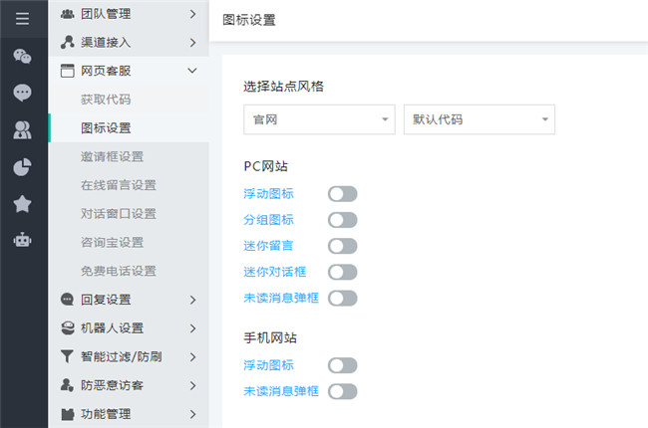The width and height of the screenshot is (648, 428).
Task: Enable 手机网站 未读消息弹框 toggle
Action: pos(342,391)
